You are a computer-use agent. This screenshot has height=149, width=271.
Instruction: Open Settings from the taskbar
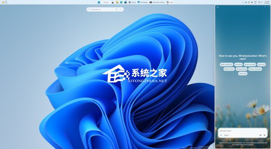point(132,2)
